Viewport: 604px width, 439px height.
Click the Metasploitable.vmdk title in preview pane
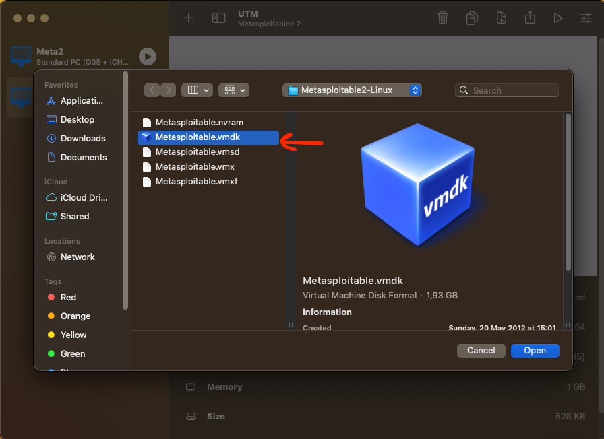pos(353,281)
